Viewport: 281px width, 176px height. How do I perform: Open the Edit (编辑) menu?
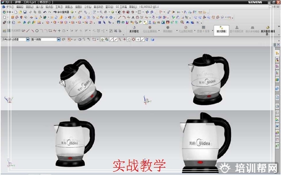pyautogui.click(x=20, y=7)
